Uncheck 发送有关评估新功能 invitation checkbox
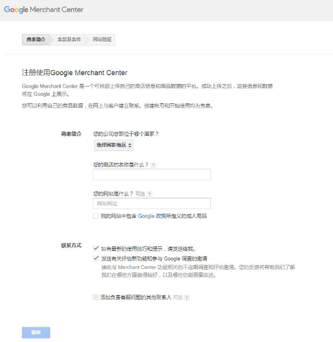The height and width of the screenshot is (342, 333). [96, 258]
